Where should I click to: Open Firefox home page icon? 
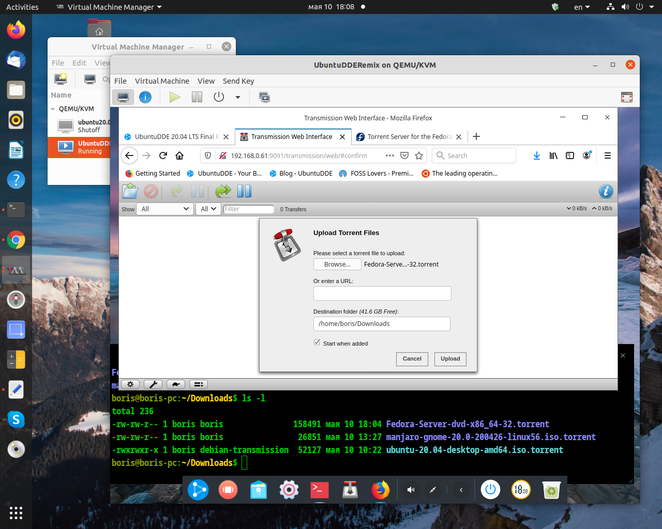click(x=179, y=155)
